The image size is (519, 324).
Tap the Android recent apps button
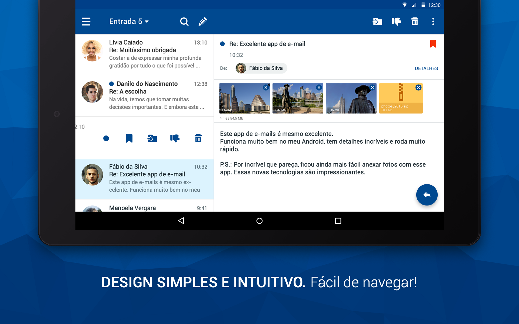338,221
